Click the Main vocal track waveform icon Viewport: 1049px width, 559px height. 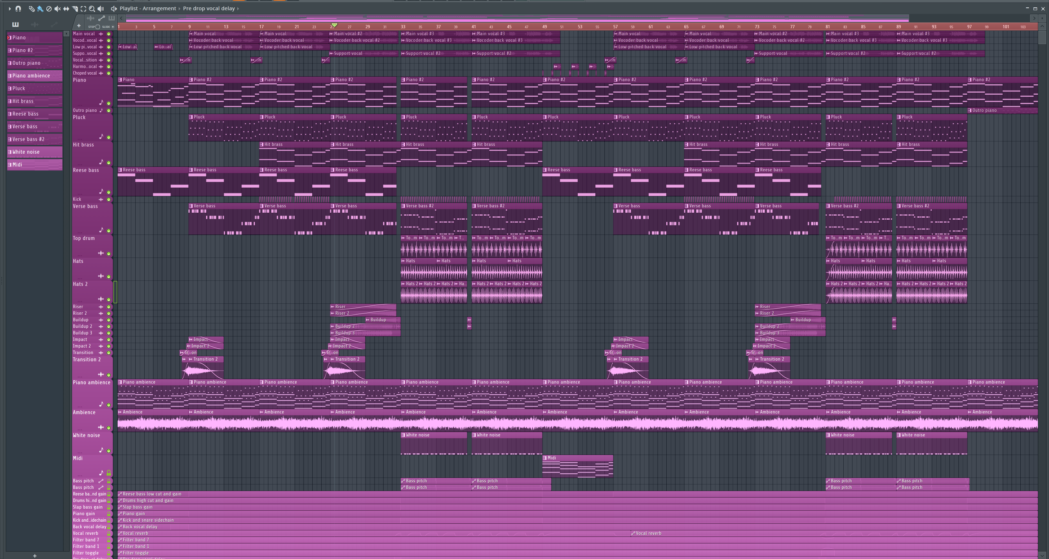pos(101,34)
